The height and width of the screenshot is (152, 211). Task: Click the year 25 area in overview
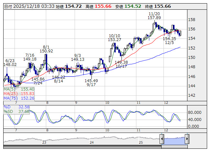point(141,142)
